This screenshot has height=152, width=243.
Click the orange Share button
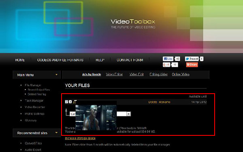tap(192, 65)
